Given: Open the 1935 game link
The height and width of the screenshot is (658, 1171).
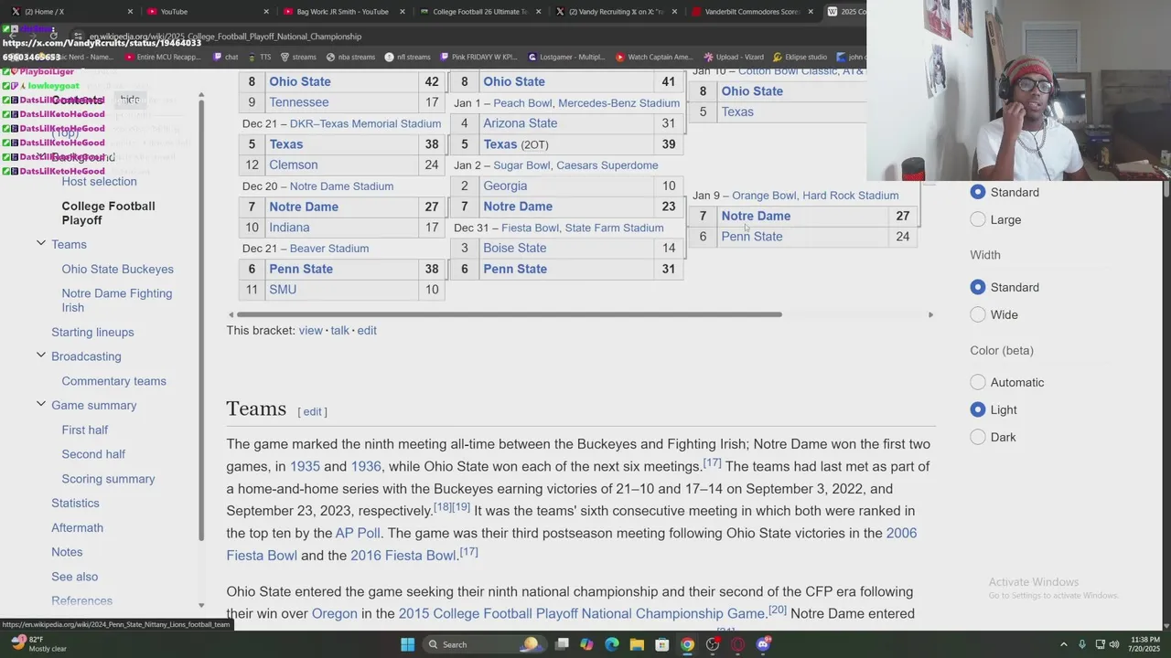Looking at the screenshot, I should pos(305,466).
